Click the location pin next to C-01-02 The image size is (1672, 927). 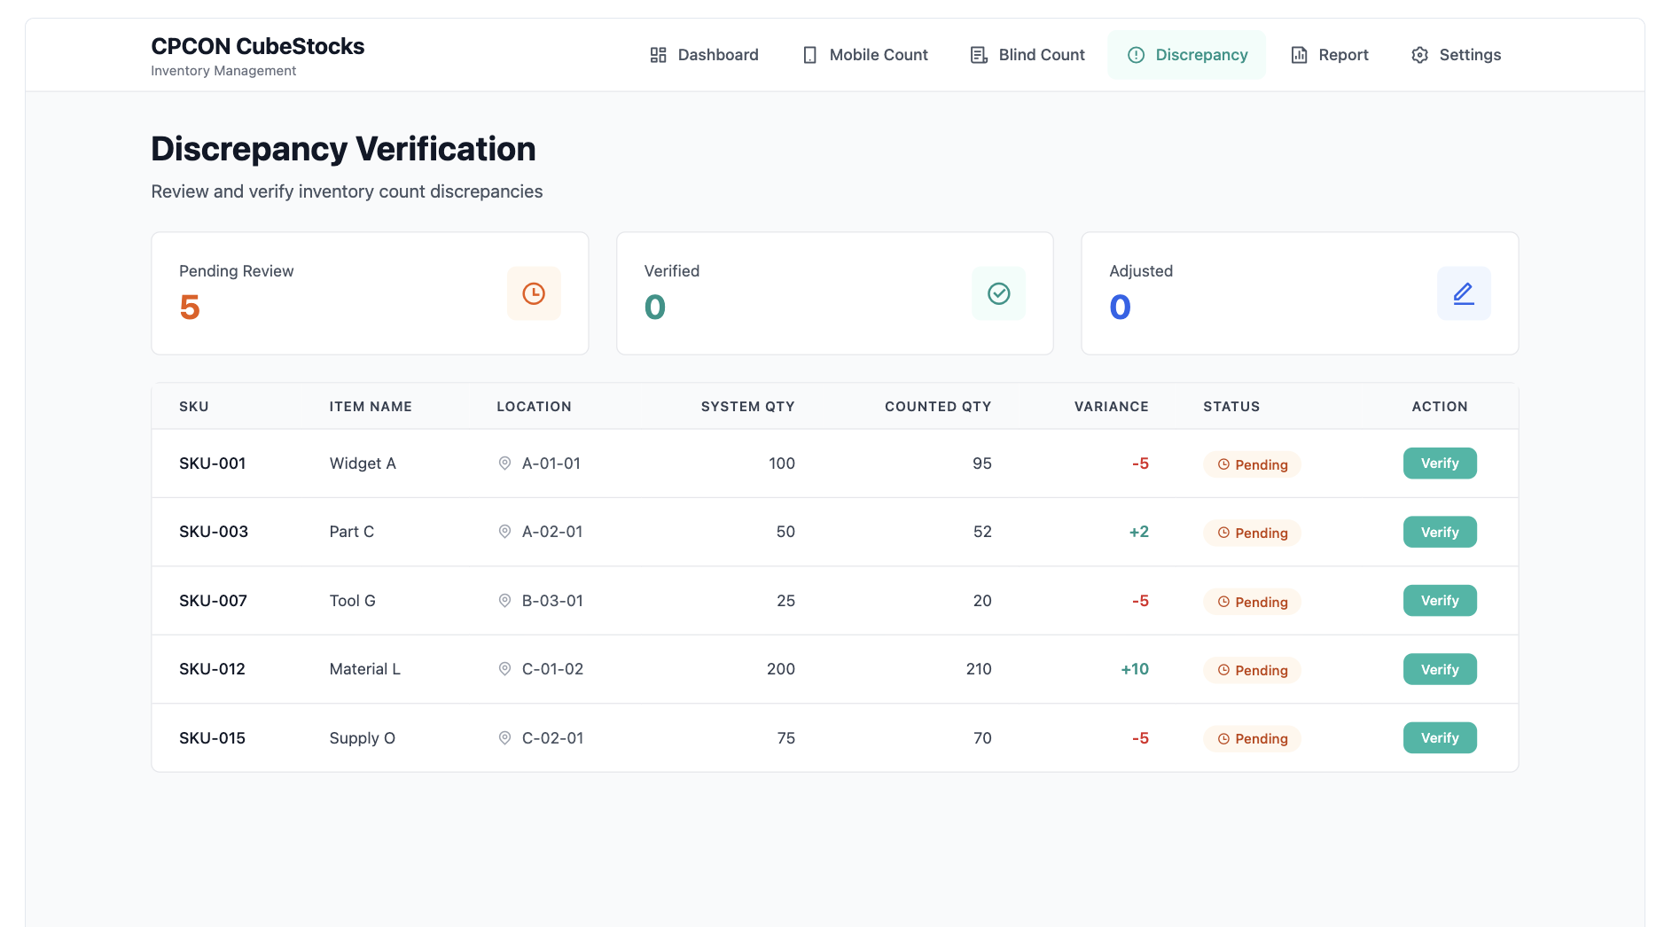point(505,669)
